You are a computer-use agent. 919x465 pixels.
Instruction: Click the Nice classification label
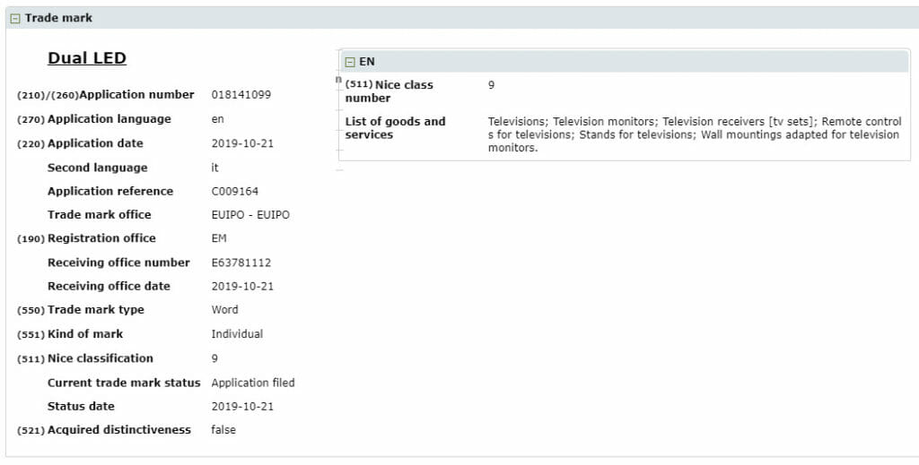click(101, 358)
